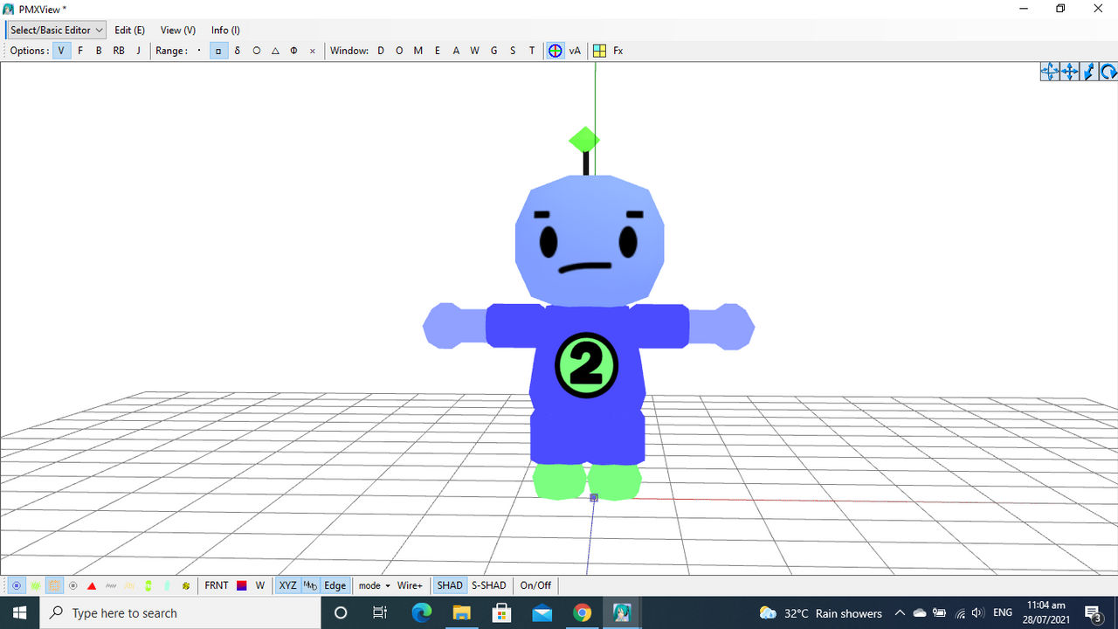Screen dimensions: 1118x629
Task: Select the dot point range mode
Action: pos(199,51)
